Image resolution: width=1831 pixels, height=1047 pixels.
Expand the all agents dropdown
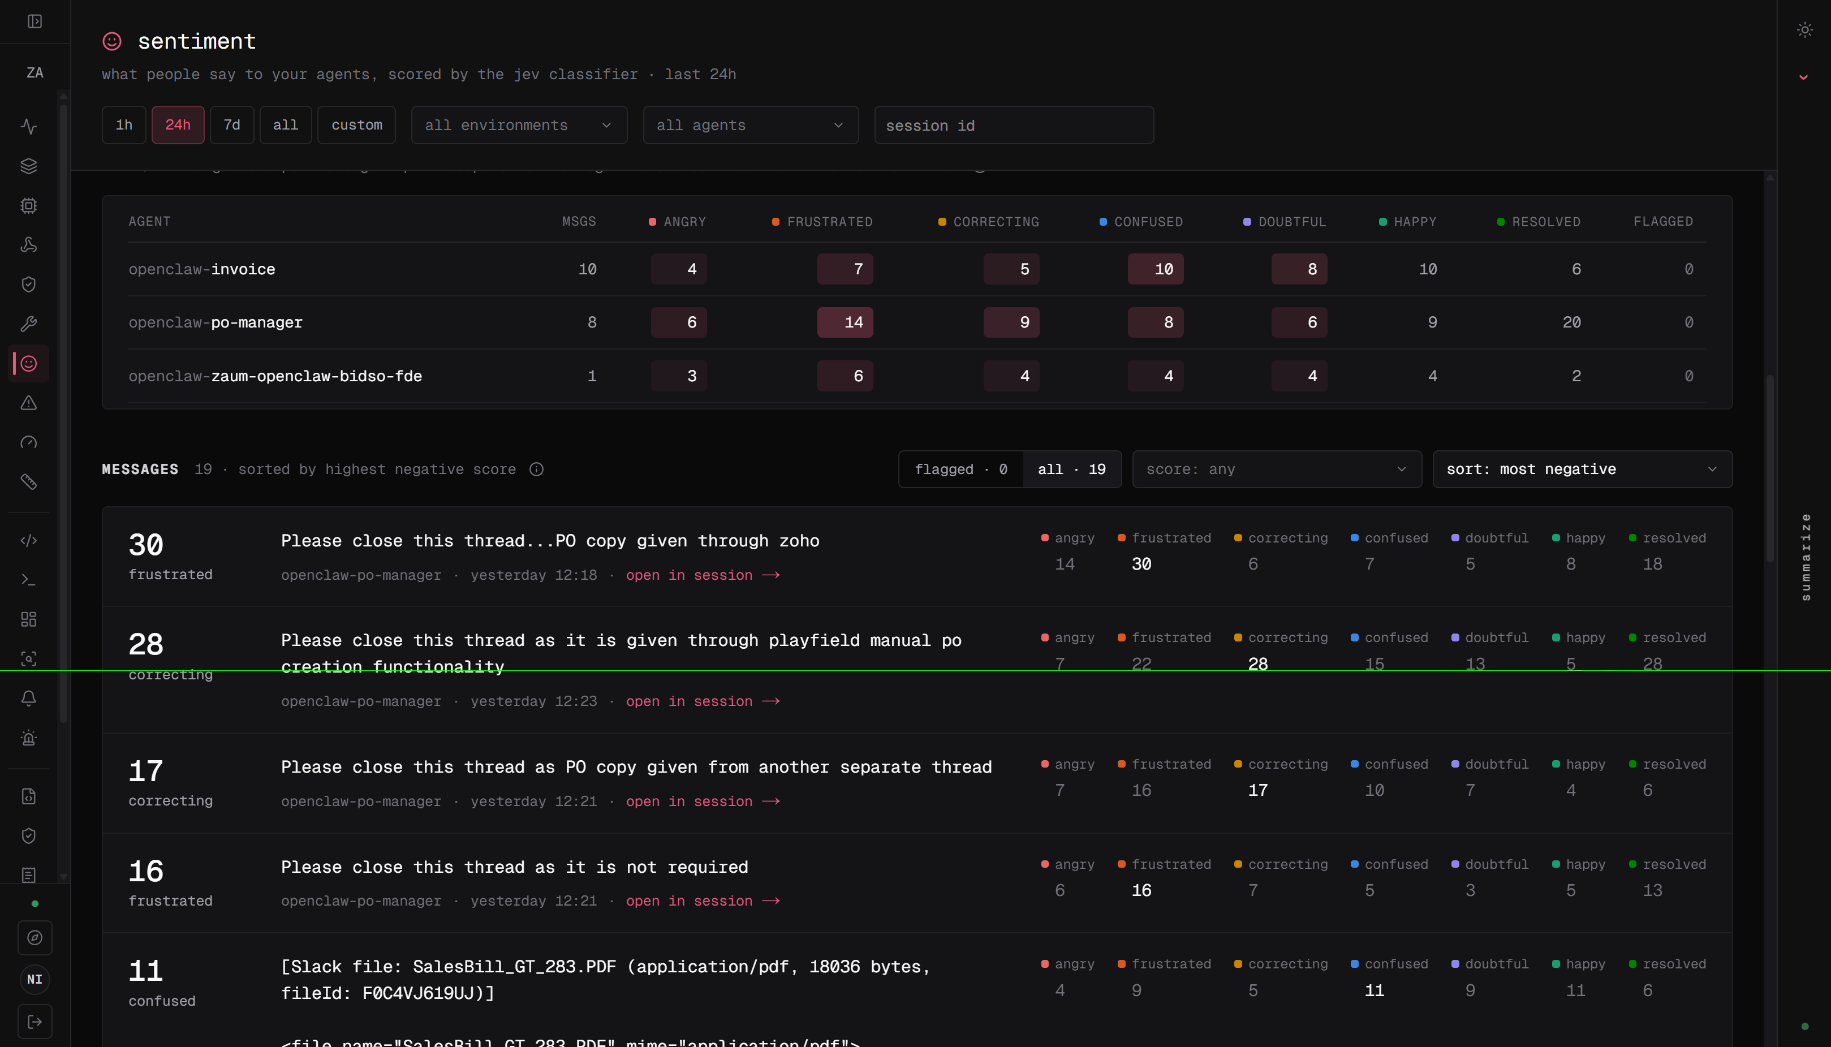click(x=751, y=125)
